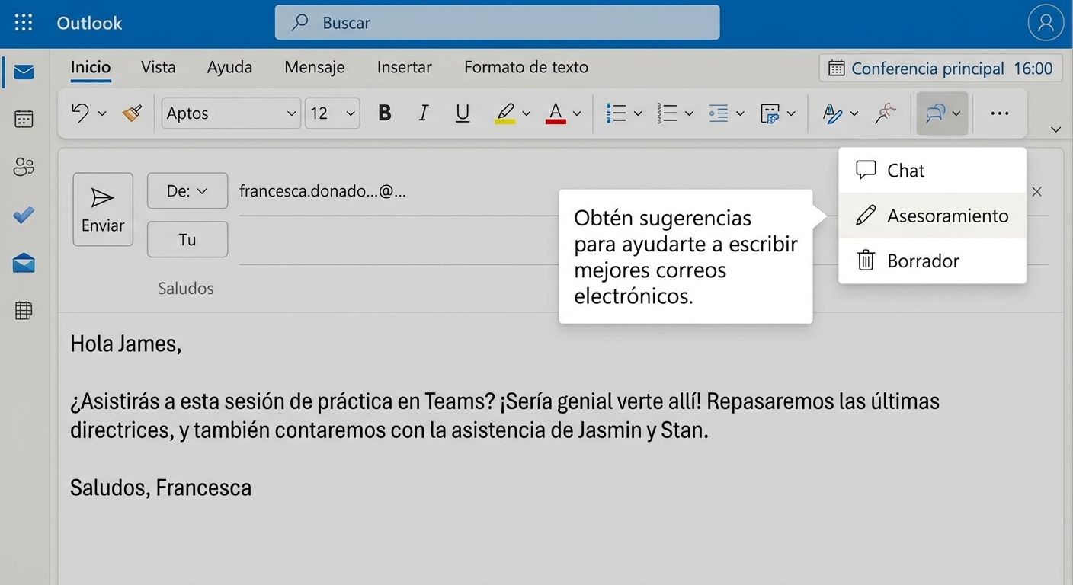Screen dimensions: 1073x585
Task: Toggle bold formatting
Action: tap(384, 112)
